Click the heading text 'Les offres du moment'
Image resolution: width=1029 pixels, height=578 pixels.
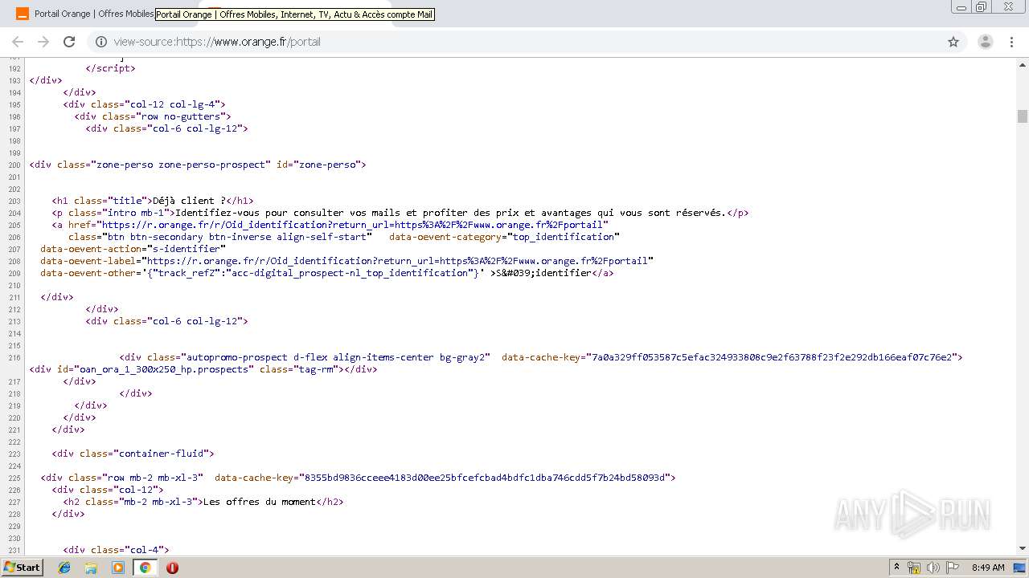pos(259,502)
